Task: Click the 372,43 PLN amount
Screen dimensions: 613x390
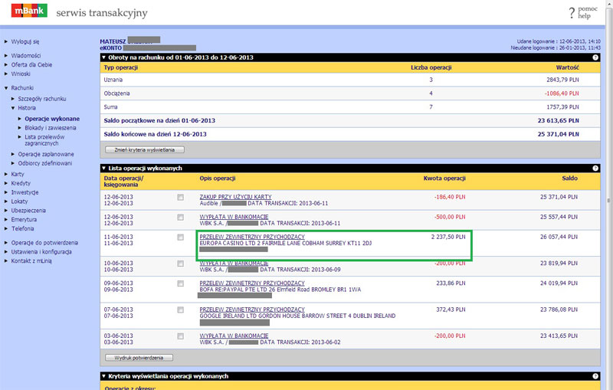Action: click(451, 310)
